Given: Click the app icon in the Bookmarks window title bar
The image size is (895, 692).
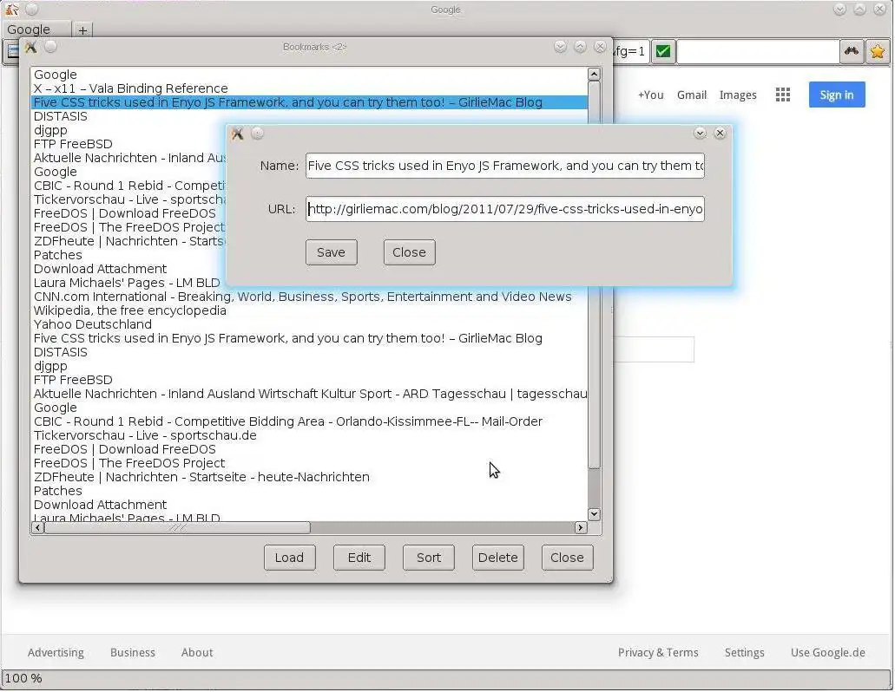Looking at the screenshot, I should click(31, 48).
